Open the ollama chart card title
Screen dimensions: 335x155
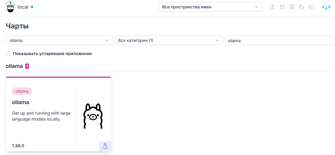[21, 102]
